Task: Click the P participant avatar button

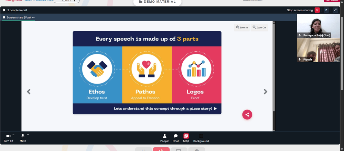Action: 326,10
